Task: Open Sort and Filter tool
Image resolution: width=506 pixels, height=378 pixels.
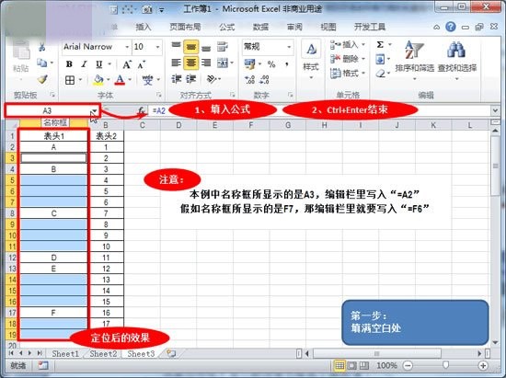Action: click(x=414, y=58)
